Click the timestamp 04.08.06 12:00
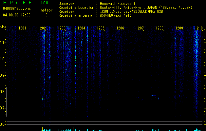Image resolution: width=206 pixels, height=131 pixels. pos(17,15)
